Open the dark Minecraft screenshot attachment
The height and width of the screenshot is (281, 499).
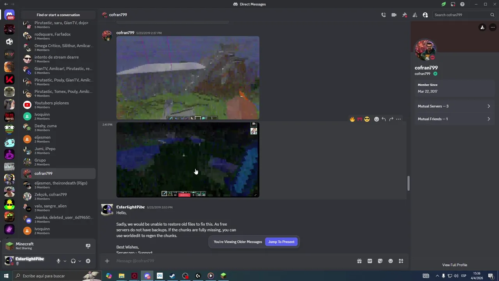pos(188,160)
